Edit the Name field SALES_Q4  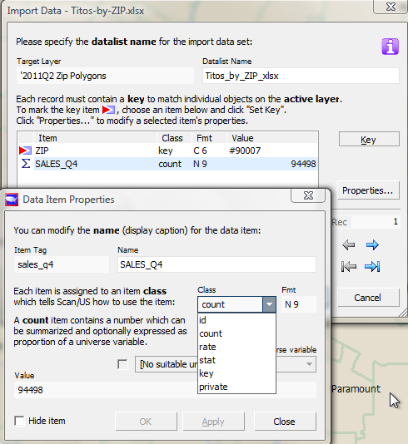[216, 264]
